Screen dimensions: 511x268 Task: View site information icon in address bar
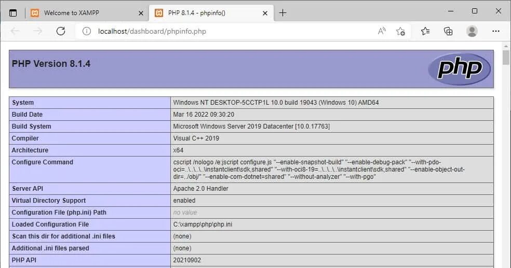tap(86, 31)
